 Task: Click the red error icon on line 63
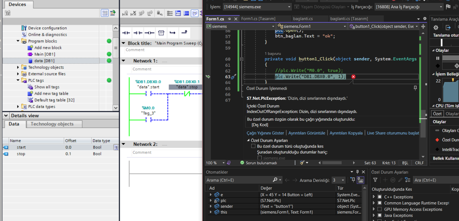pyautogui.click(x=353, y=77)
